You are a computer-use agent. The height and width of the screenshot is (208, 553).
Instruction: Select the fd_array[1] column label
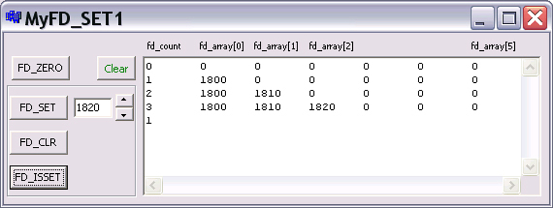[276, 46]
